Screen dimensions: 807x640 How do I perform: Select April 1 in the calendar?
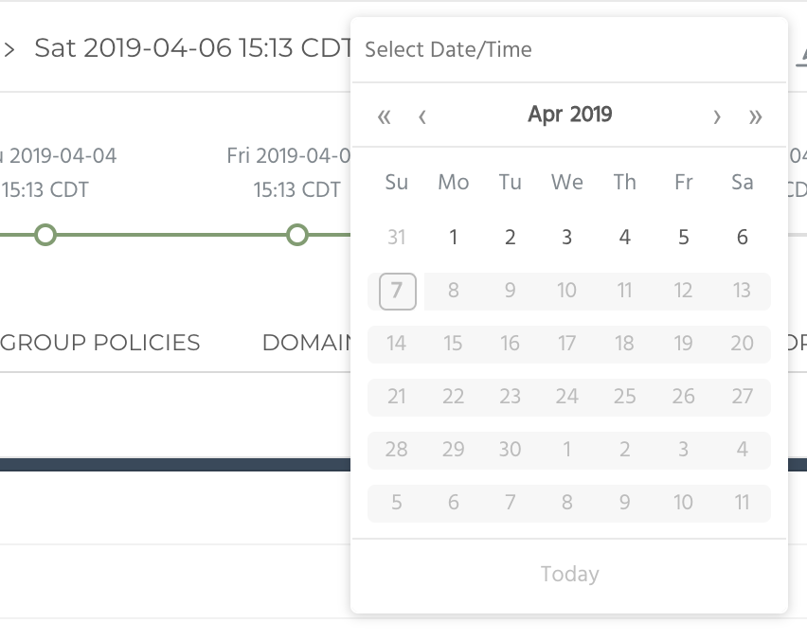tap(453, 238)
